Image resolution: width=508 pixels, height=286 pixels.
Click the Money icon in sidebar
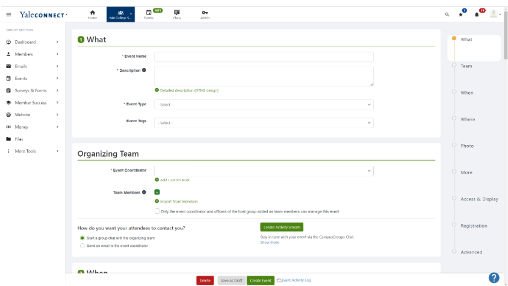(x=8, y=127)
